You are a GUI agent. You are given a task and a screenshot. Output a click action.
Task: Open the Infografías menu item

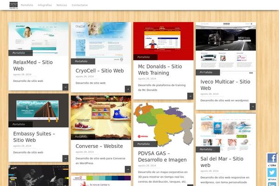pyautogui.click(x=45, y=5)
